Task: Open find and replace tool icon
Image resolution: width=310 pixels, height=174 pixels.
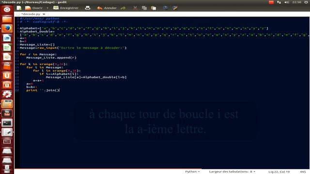Action: click(175, 8)
